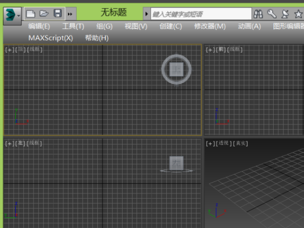The image size is (304, 228).
Task: Click the [真实] shading mode label
Action: (241, 144)
